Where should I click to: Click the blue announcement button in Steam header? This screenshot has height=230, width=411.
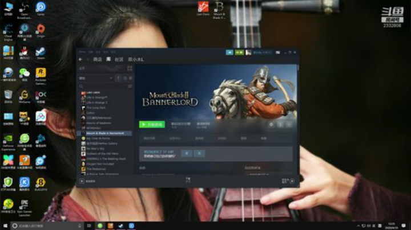[x=229, y=52]
